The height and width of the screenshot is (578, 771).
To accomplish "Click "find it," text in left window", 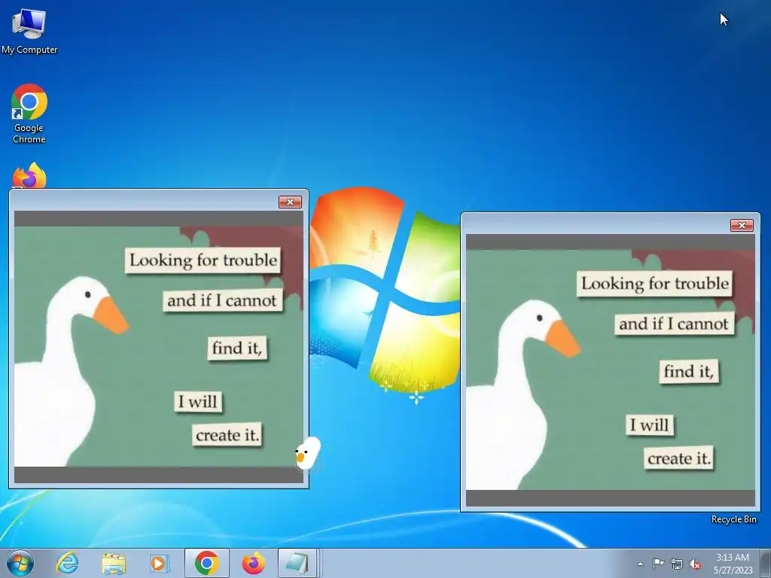I will coord(237,348).
